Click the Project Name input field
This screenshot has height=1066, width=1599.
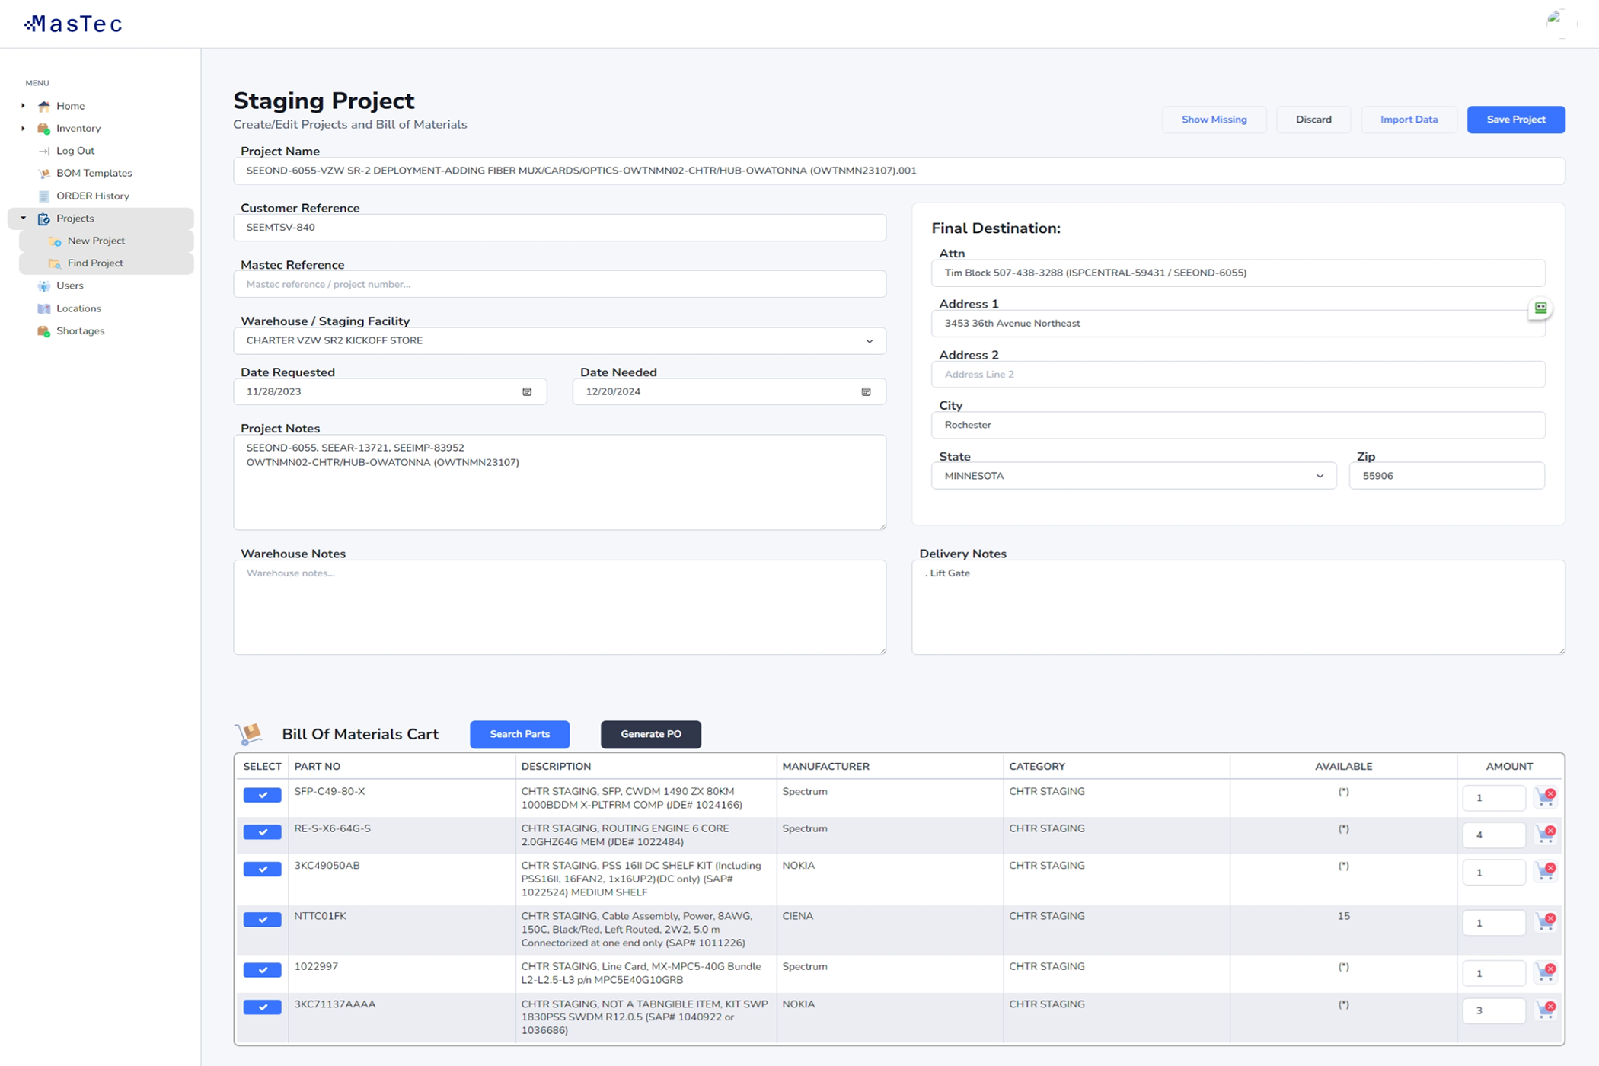pyautogui.click(x=899, y=171)
